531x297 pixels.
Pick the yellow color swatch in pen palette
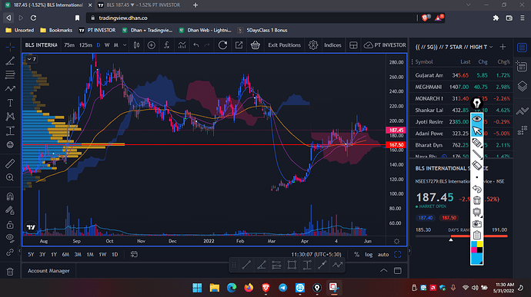pos(479,244)
